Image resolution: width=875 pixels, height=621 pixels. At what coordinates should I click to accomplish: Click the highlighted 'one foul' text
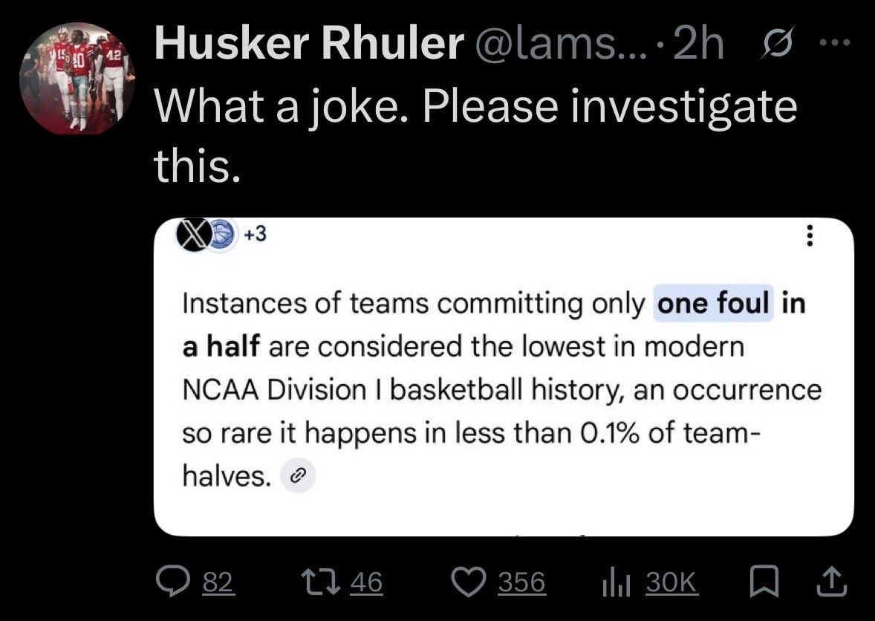pos(713,305)
